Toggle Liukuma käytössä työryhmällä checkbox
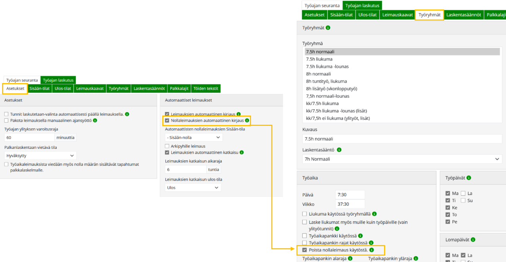Viewport: 506px width, 262px height. (304, 214)
